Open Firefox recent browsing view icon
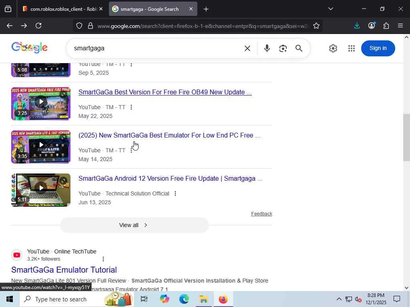Image resolution: width=410 pixels, height=307 pixels. click(8, 9)
